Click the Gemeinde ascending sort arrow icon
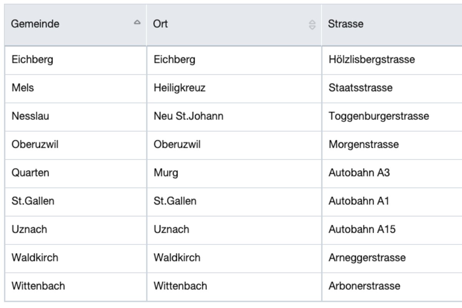 (137, 23)
